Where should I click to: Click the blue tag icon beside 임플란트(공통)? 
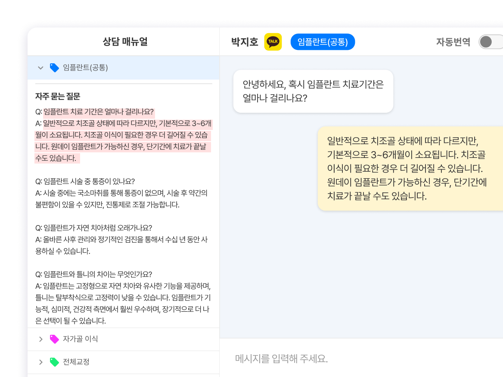(54, 68)
